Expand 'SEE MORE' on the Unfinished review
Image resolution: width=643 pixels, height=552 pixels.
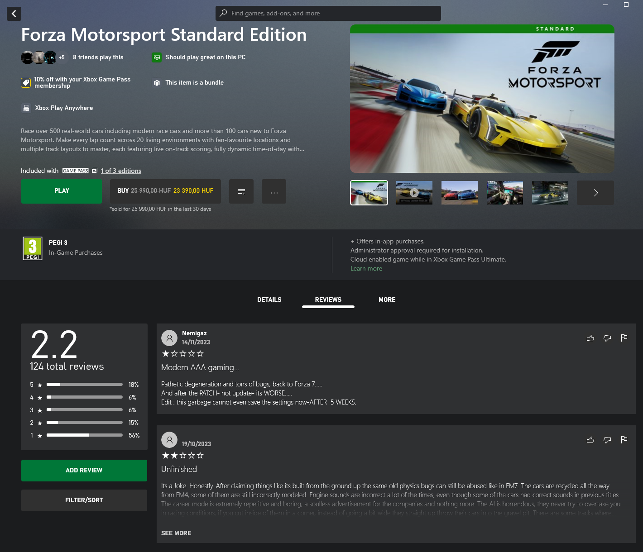coord(176,533)
